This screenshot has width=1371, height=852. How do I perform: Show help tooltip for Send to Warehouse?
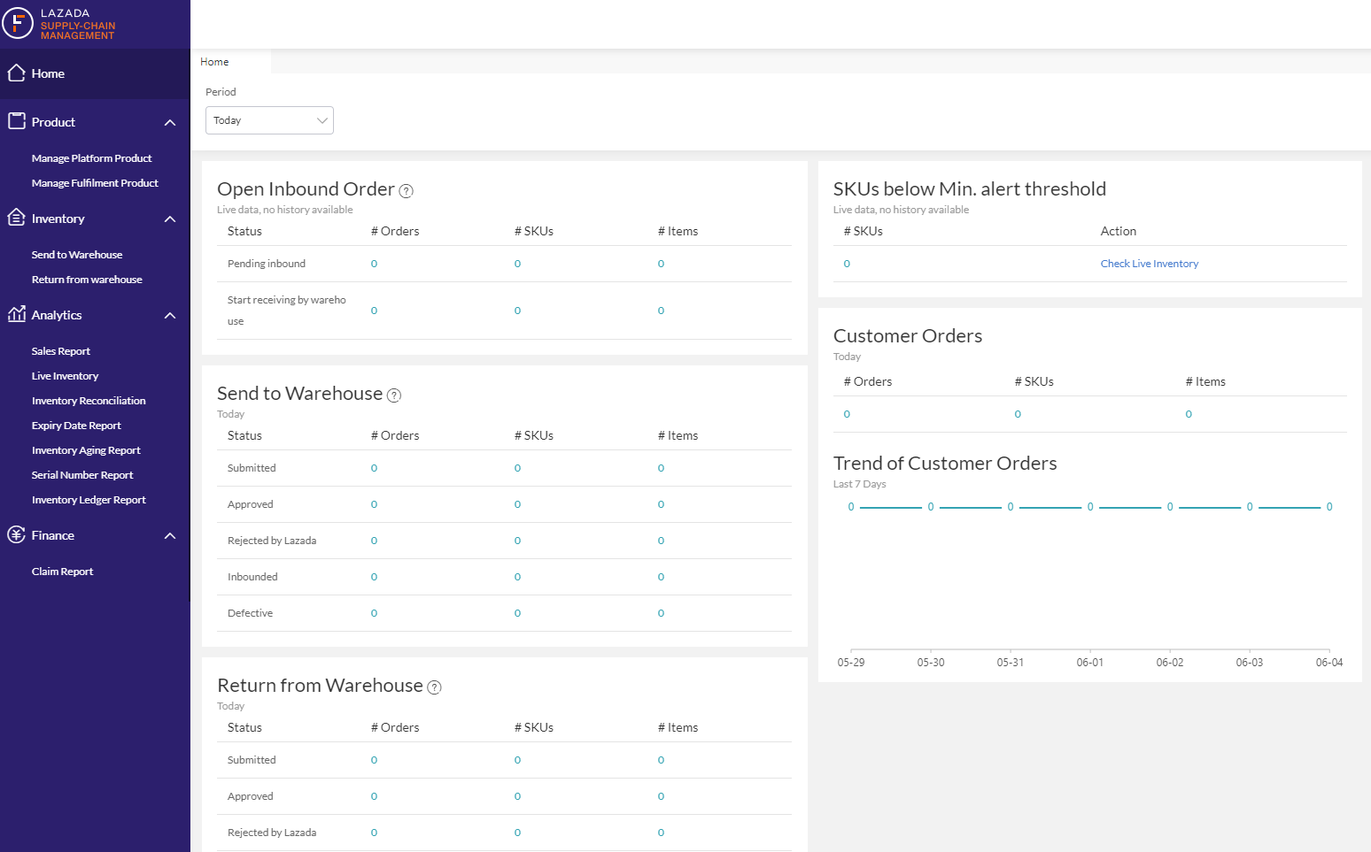pos(394,395)
